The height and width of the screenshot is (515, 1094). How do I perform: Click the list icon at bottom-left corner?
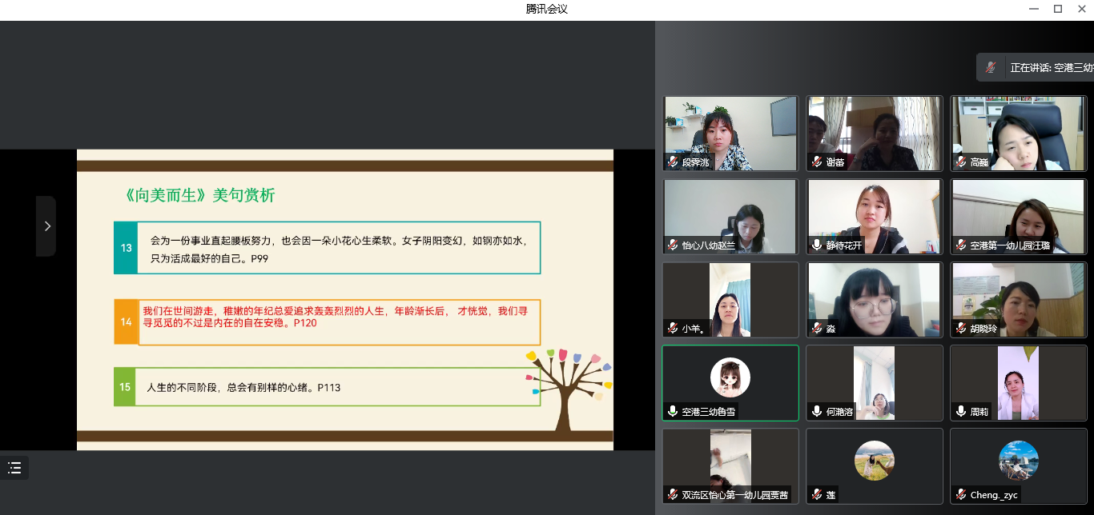pos(14,468)
